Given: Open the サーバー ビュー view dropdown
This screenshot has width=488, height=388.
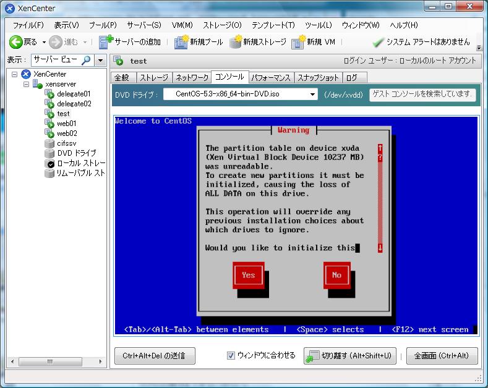Looking at the screenshot, I should coord(100,60).
